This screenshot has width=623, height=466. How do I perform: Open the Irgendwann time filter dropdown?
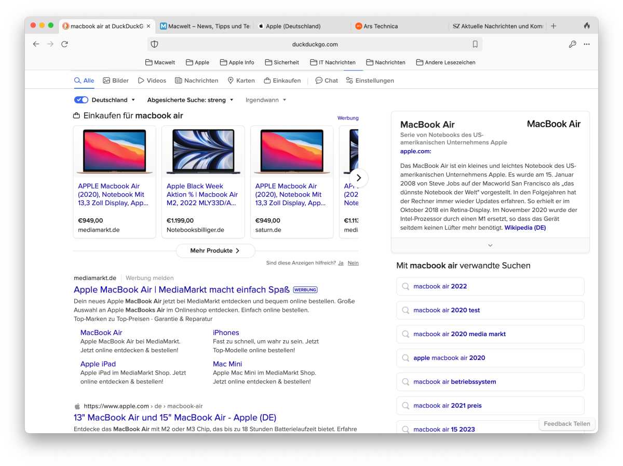coord(266,100)
